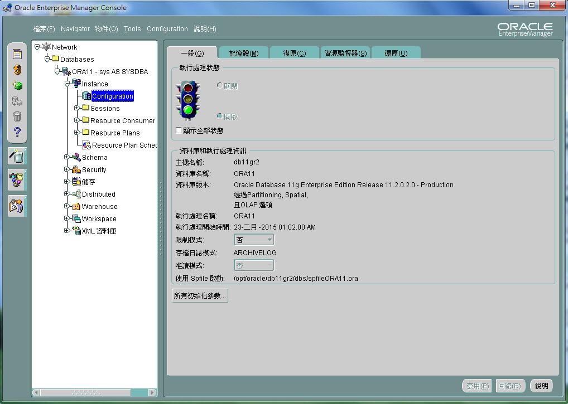Viewport: 568px width, 404px height.
Task: Expand the Schema node
Action: [66, 157]
